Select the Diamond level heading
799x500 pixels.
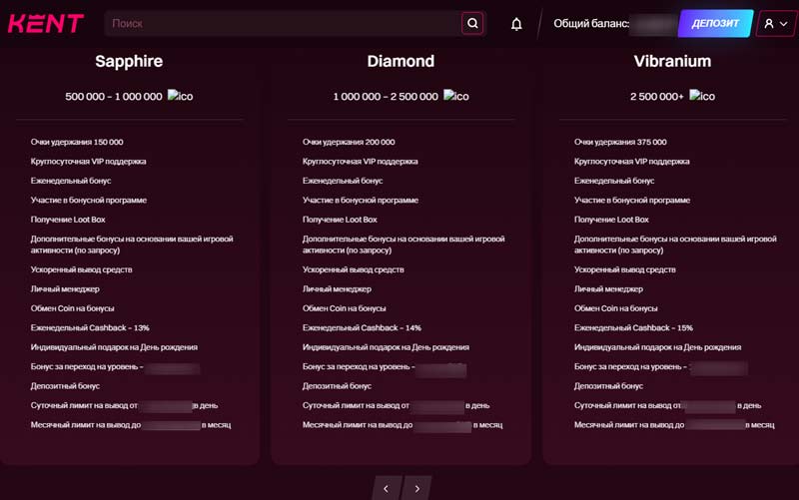[x=400, y=61]
